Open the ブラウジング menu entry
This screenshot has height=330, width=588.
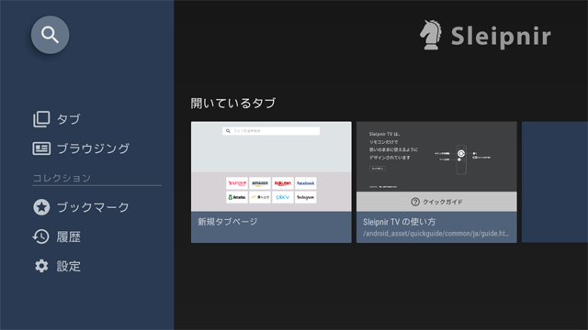(93, 148)
